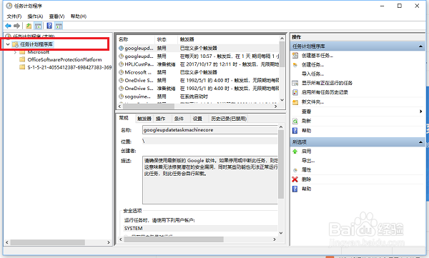Open the 文件(F) menu
429x258 pixels.
point(14,16)
